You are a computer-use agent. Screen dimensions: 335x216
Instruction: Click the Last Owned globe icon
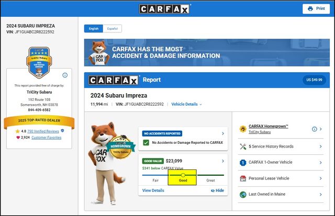pyautogui.click(x=243, y=195)
